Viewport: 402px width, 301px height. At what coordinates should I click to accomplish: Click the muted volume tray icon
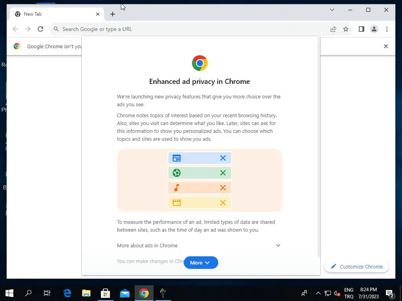pos(337,293)
